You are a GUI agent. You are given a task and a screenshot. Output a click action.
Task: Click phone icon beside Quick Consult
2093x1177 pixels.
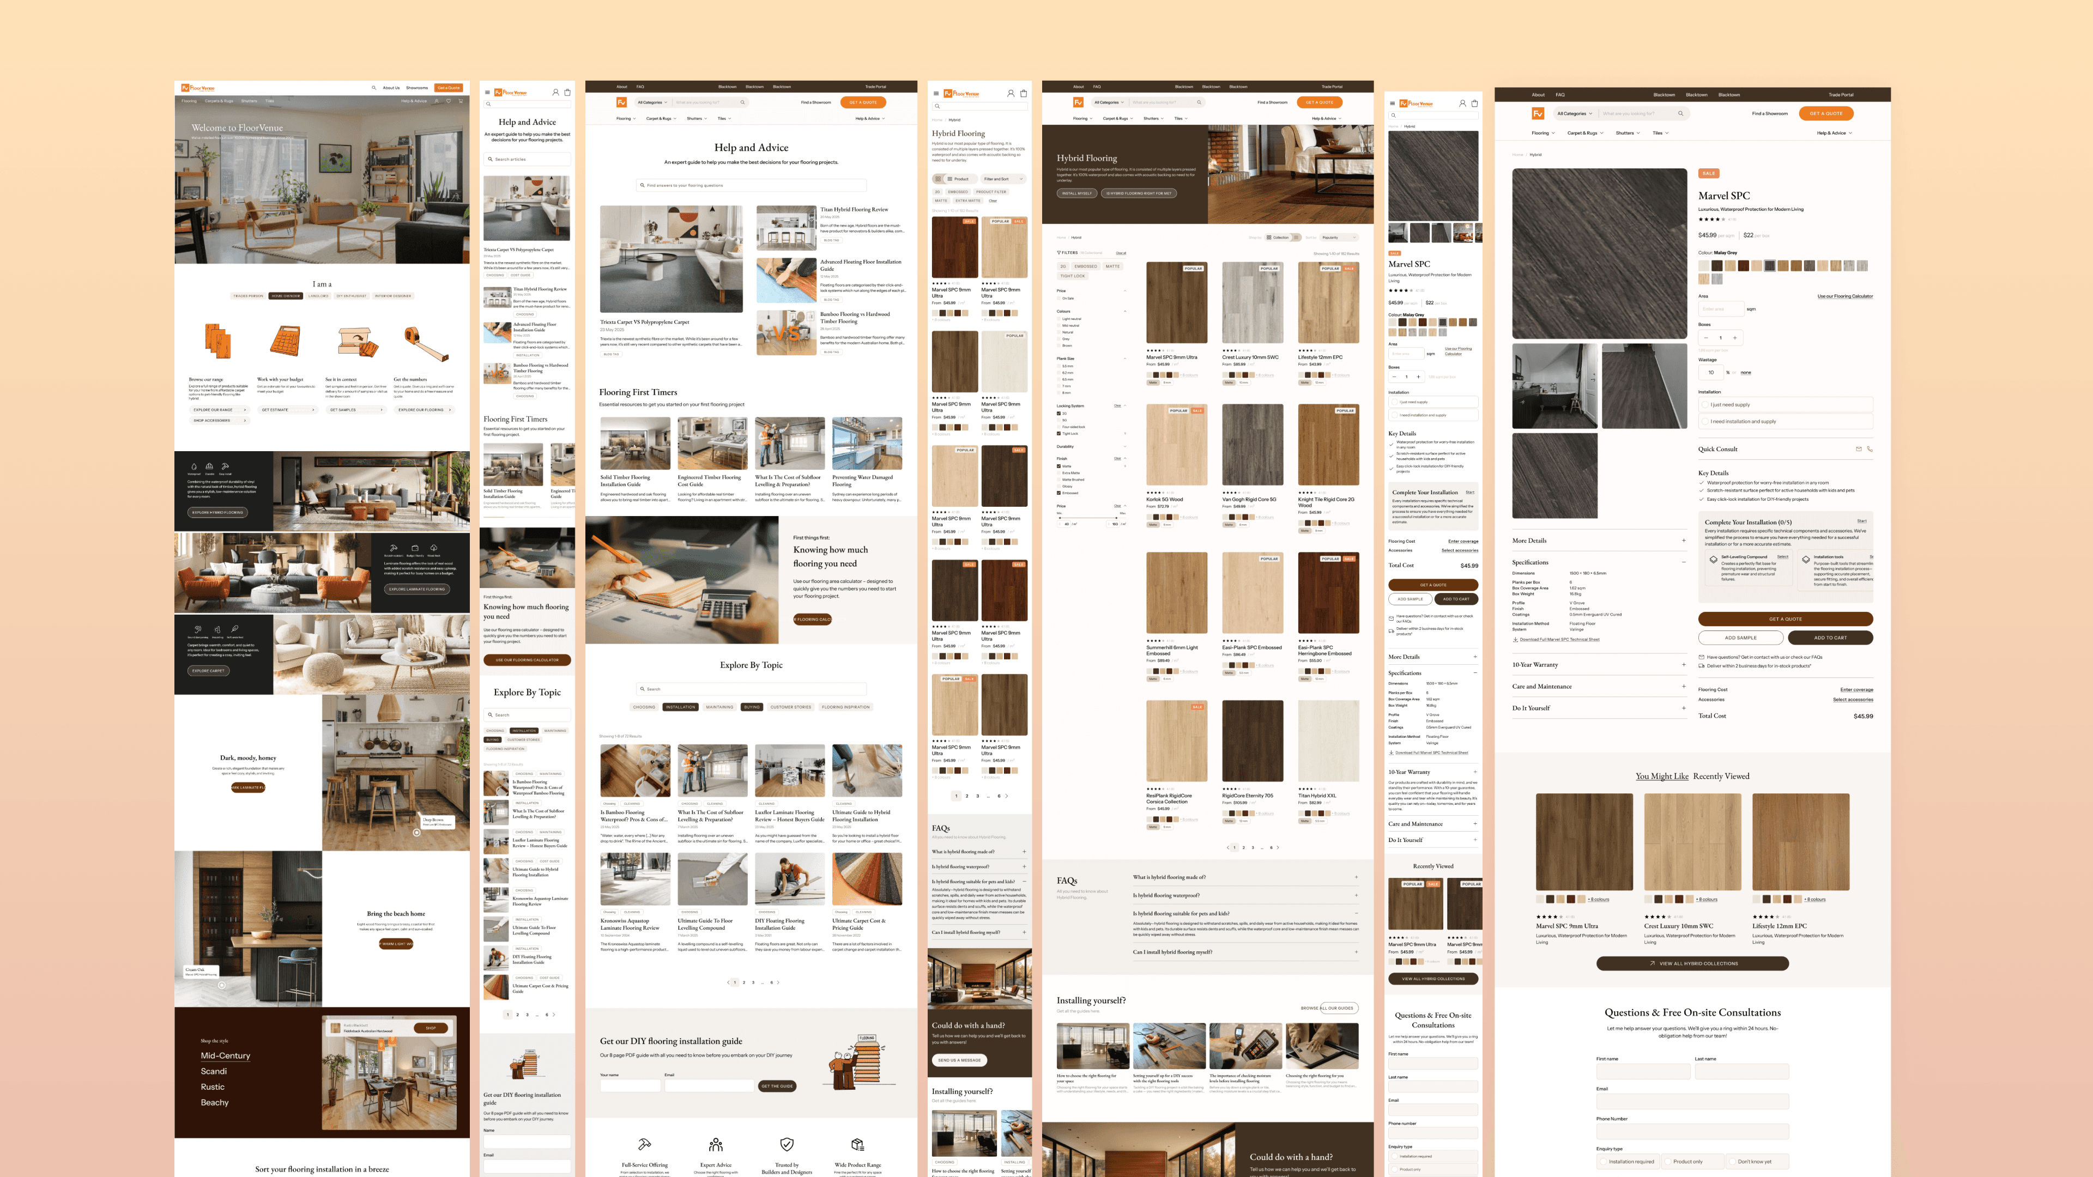pos(1870,448)
